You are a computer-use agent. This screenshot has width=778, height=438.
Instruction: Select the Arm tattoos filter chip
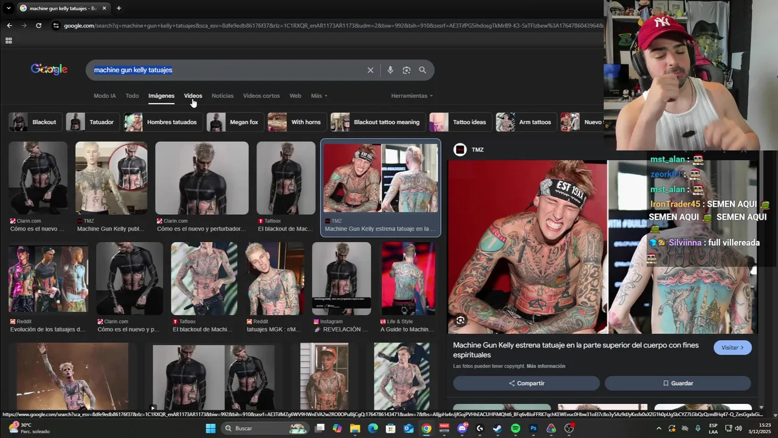(x=526, y=122)
